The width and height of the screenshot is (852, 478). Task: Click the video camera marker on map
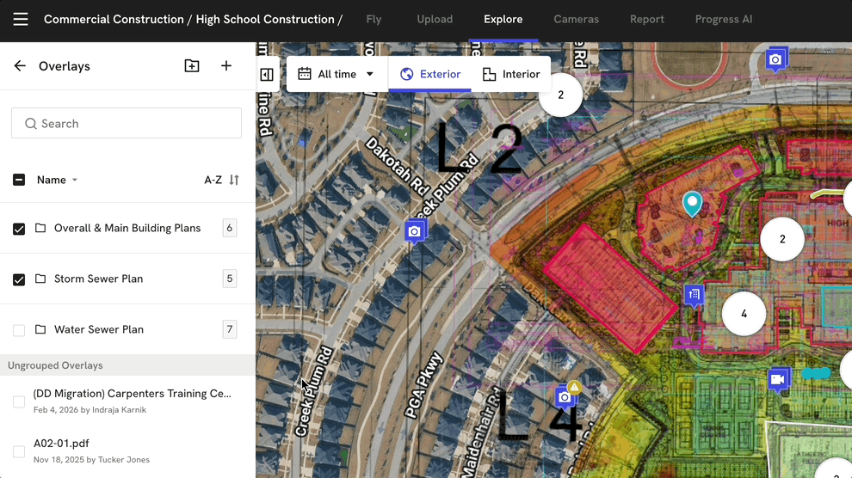[x=778, y=379]
